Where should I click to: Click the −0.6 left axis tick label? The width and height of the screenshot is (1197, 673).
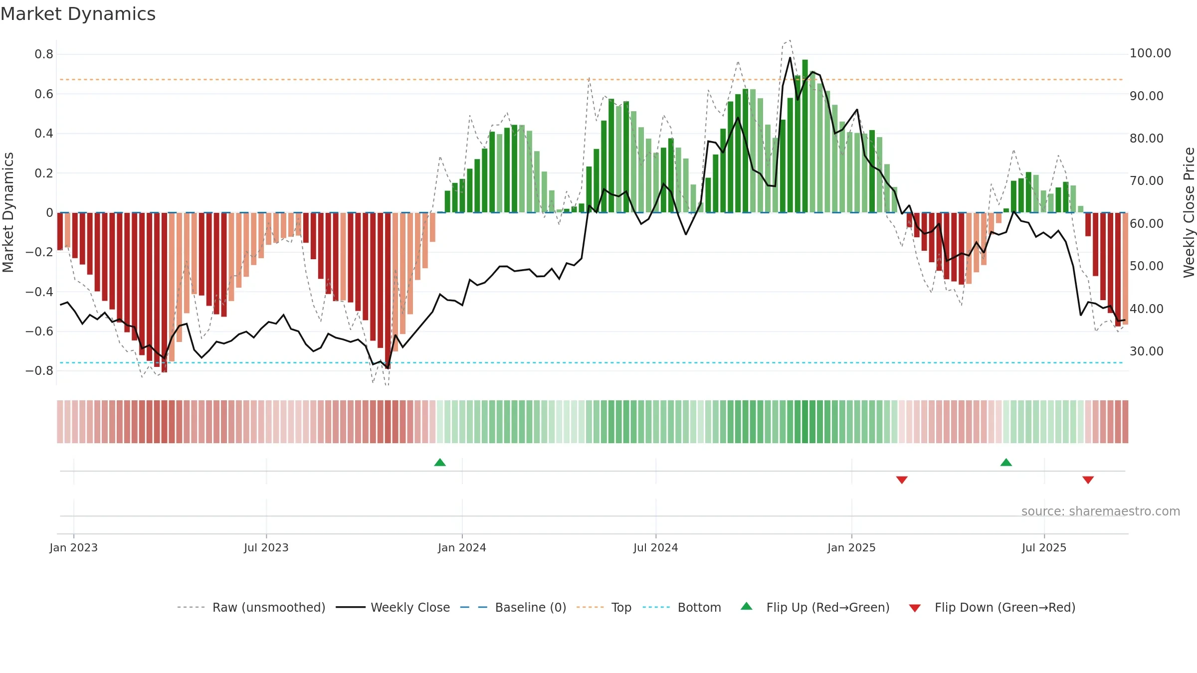[x=39, y=331]
